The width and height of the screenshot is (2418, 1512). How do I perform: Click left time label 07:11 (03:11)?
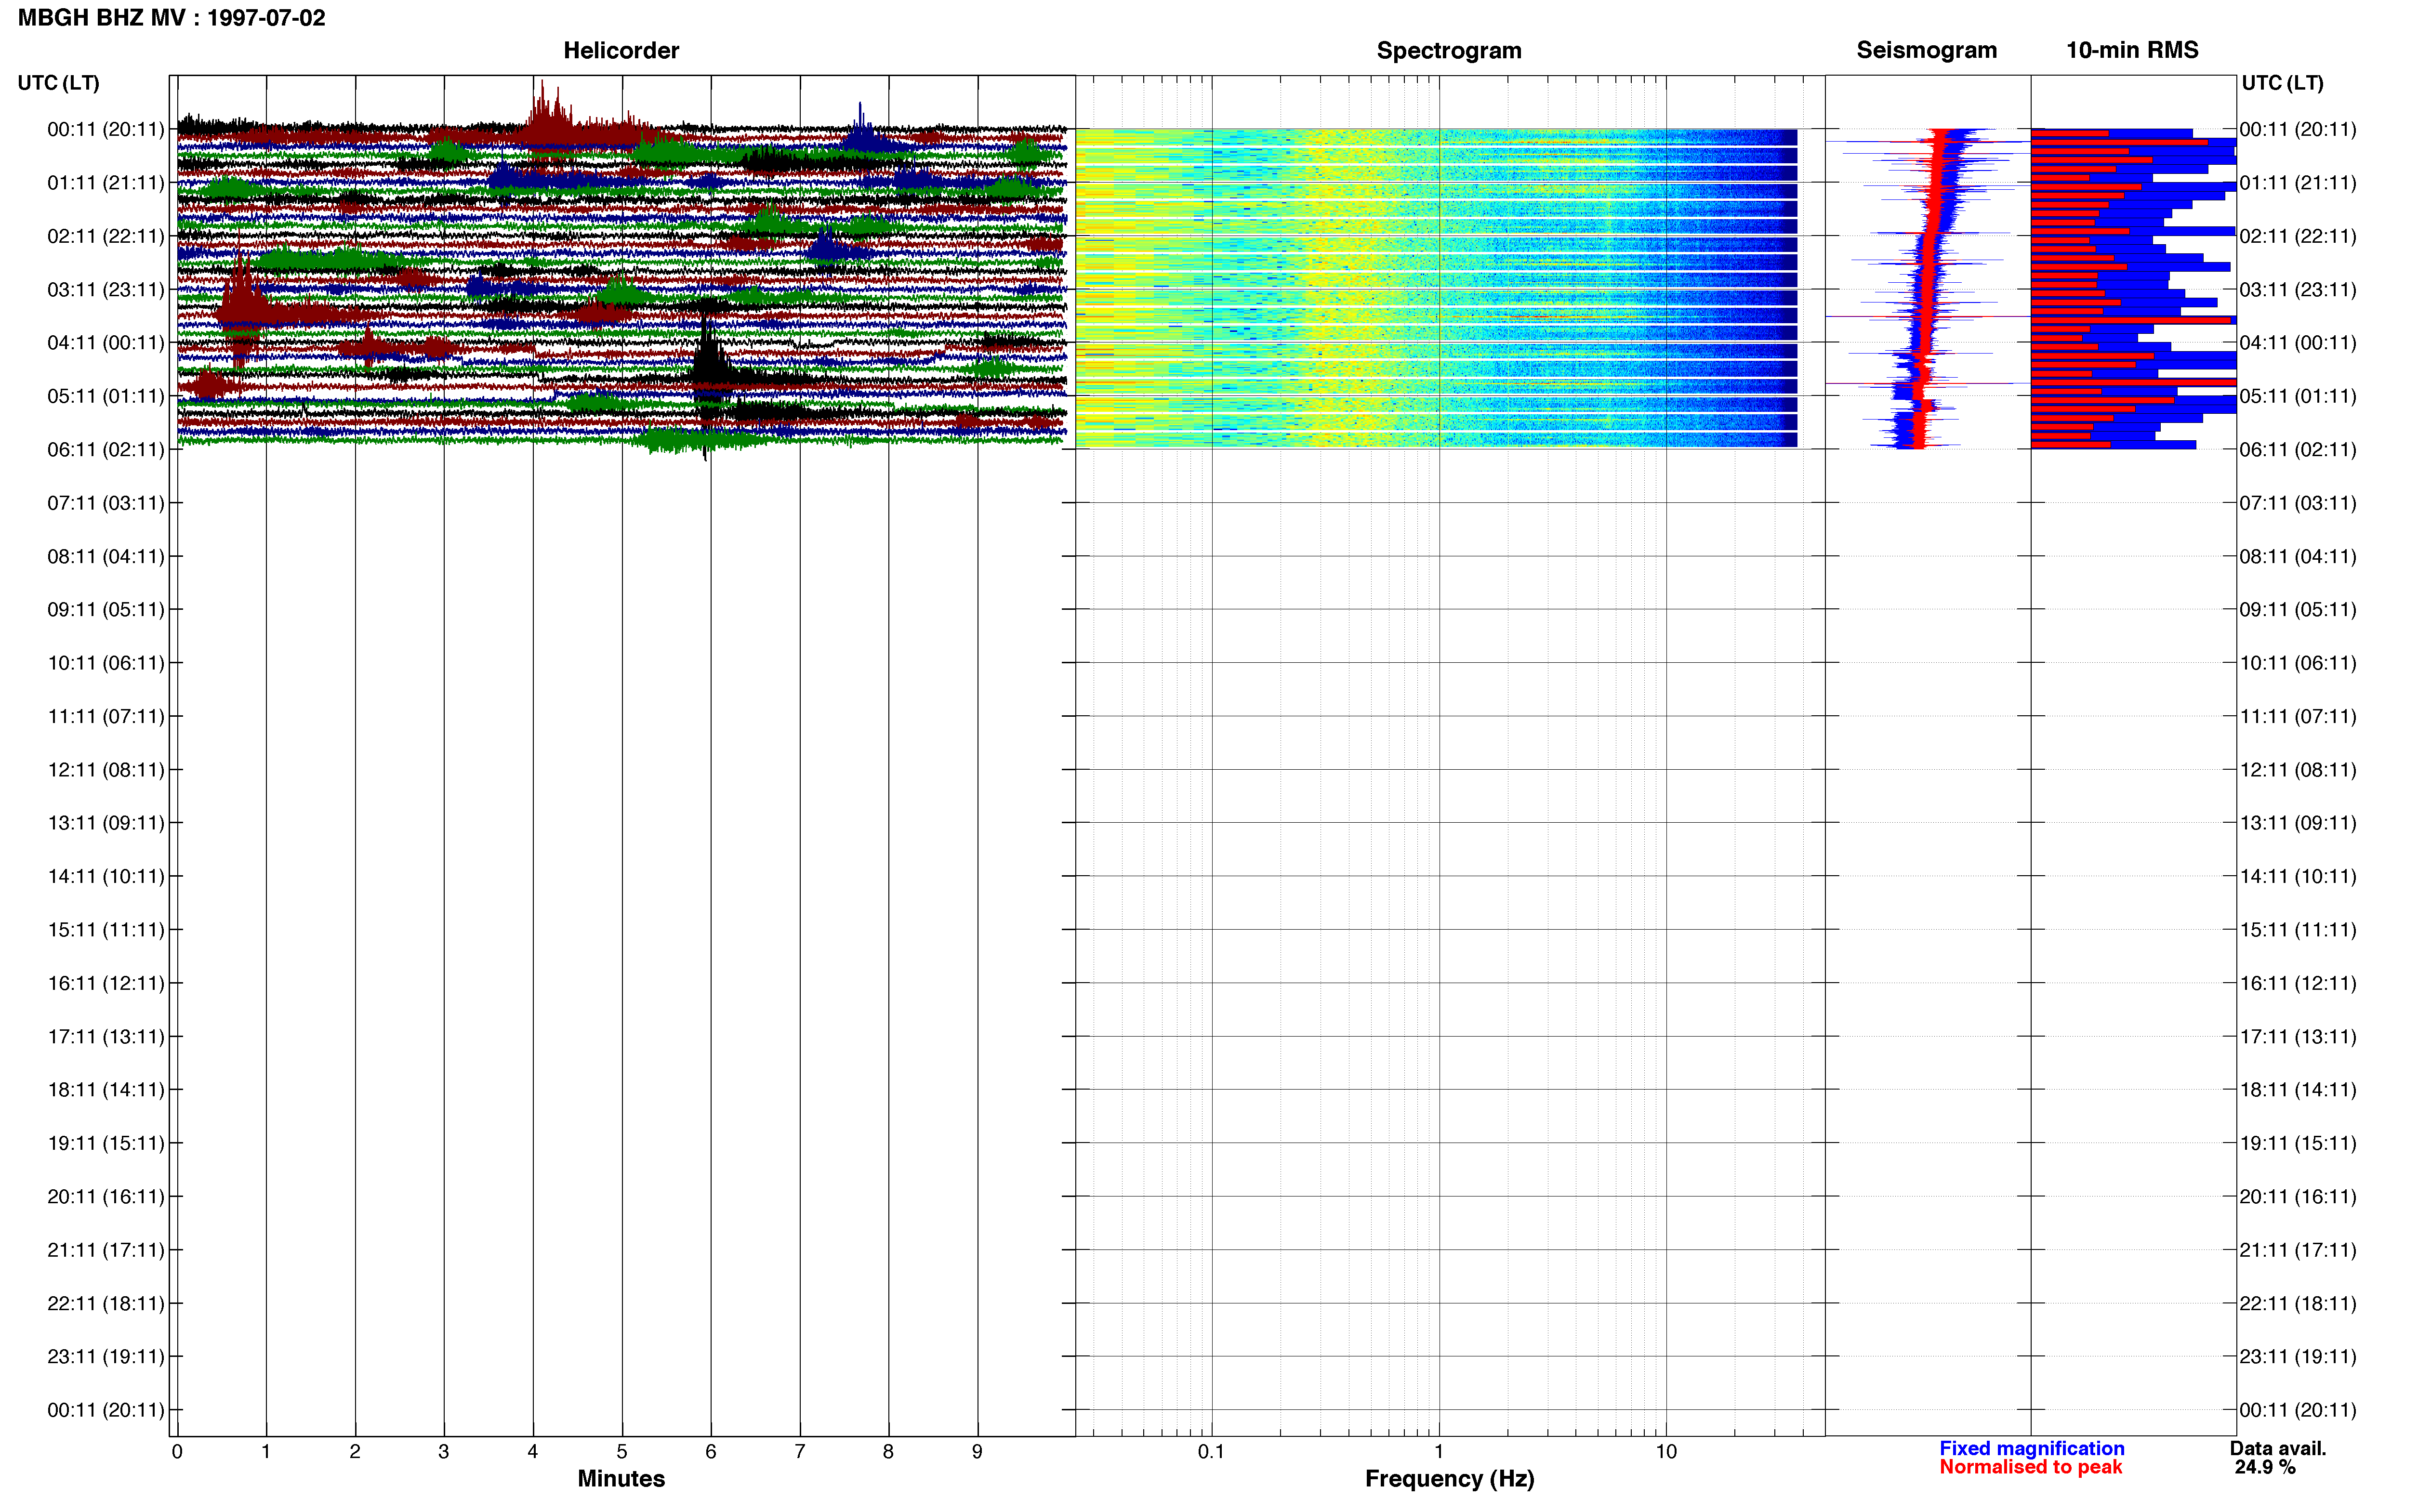(106, 503)
